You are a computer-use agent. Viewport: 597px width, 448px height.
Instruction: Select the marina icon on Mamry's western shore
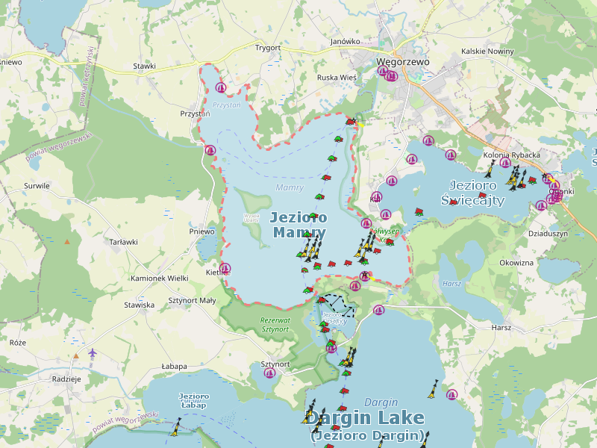(x=210, y=150)
